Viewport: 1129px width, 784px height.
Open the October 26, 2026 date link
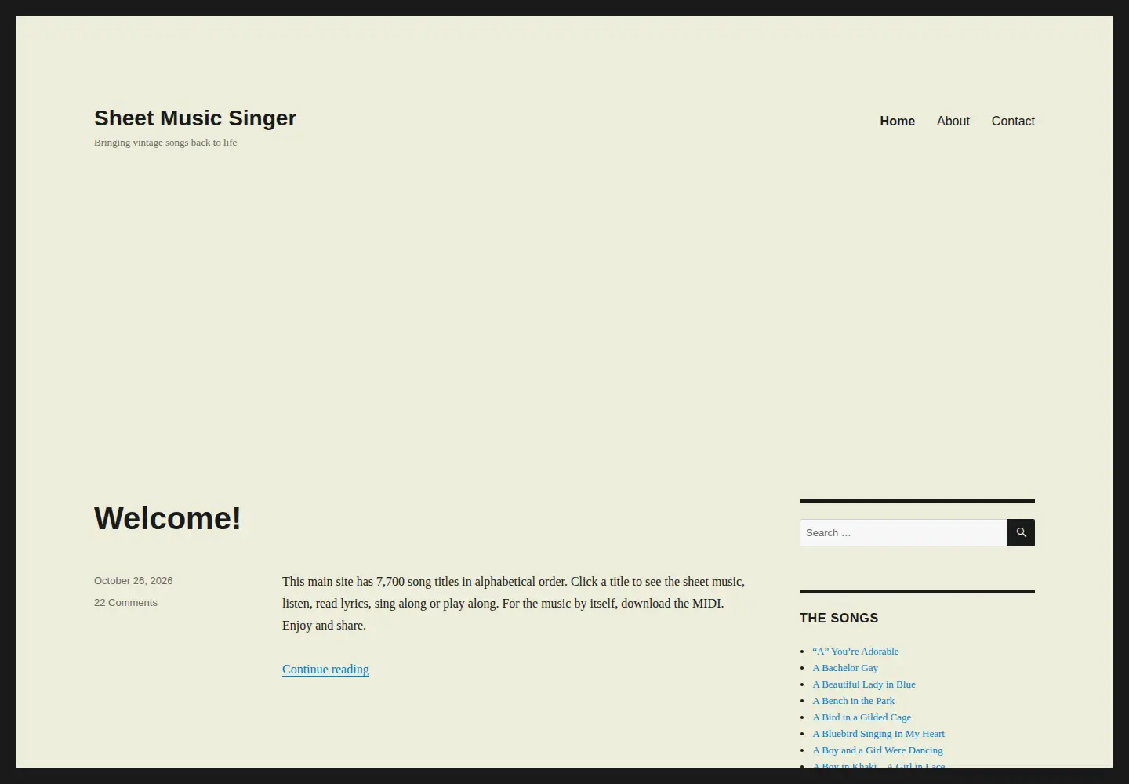133,580
